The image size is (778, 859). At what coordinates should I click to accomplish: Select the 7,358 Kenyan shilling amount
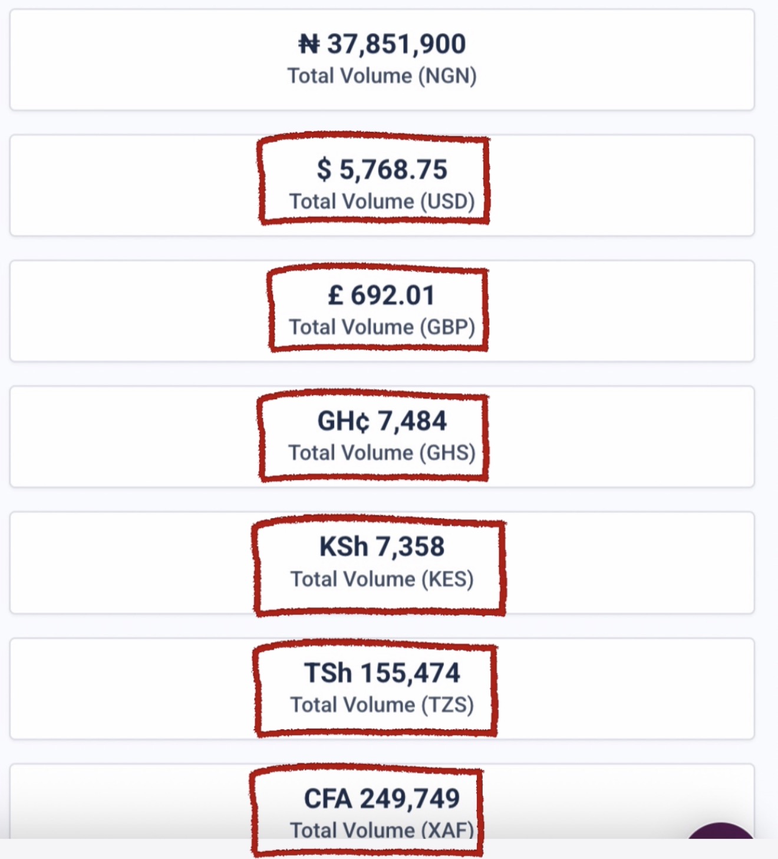(x=410, y=547)
